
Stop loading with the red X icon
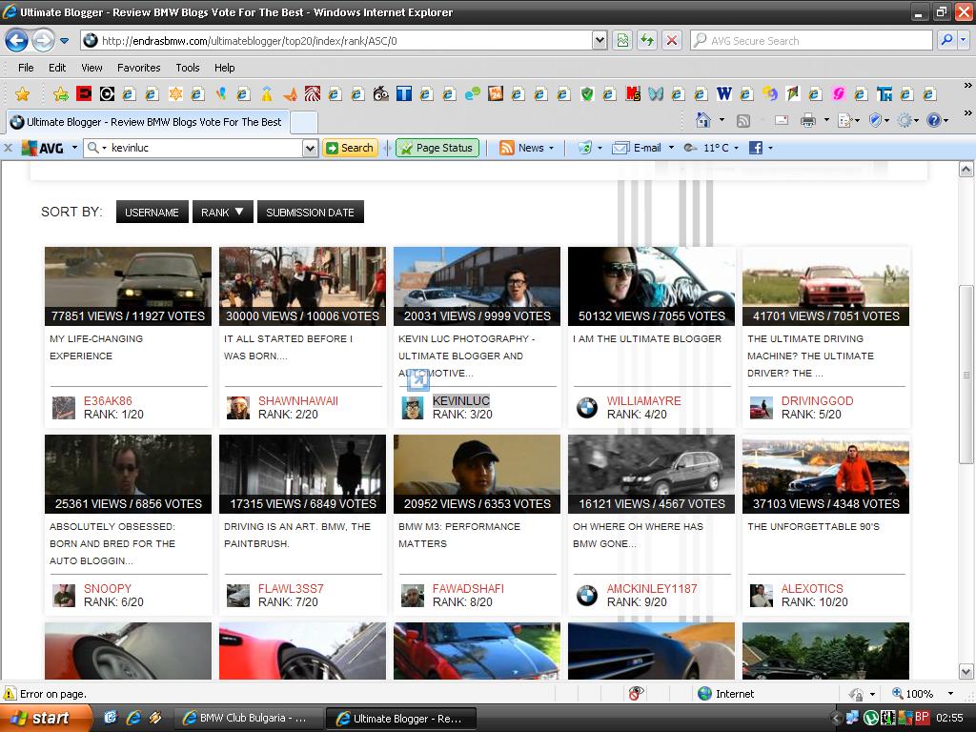click(x=672, y=41)
